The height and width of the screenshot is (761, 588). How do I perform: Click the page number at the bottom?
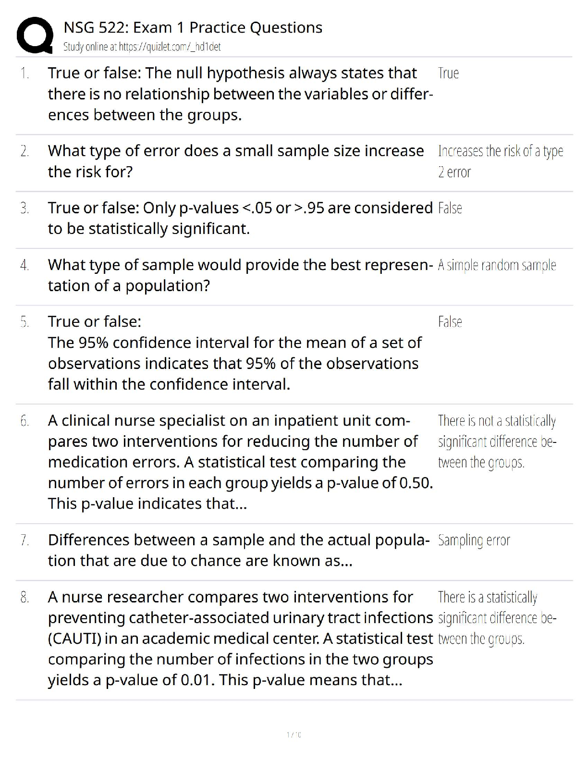(294, 735)
